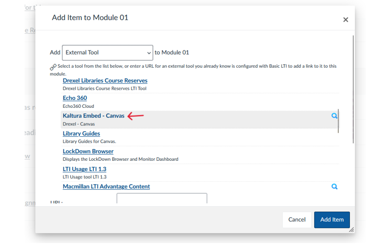376x245 pixels.
Task: Select LTI Usage LTI 1.3 tool
Action: (85, 169)
